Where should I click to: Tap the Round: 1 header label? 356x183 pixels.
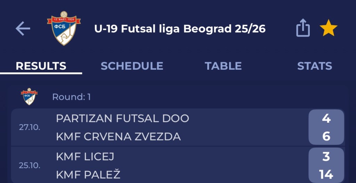71,97
